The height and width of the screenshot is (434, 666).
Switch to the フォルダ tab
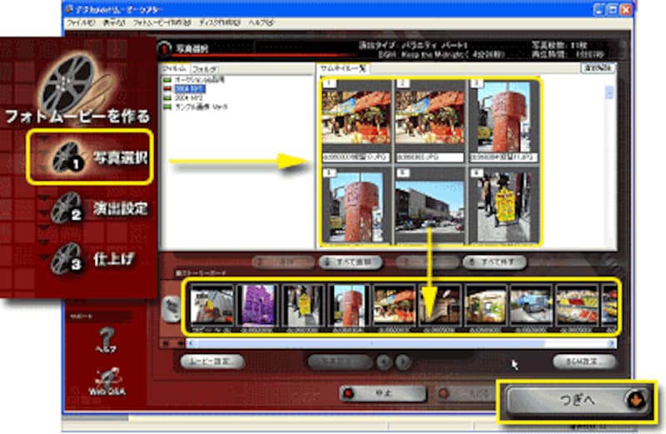[x=204, y=69]
